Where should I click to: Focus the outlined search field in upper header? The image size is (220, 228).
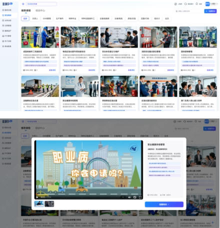[41, 4]
